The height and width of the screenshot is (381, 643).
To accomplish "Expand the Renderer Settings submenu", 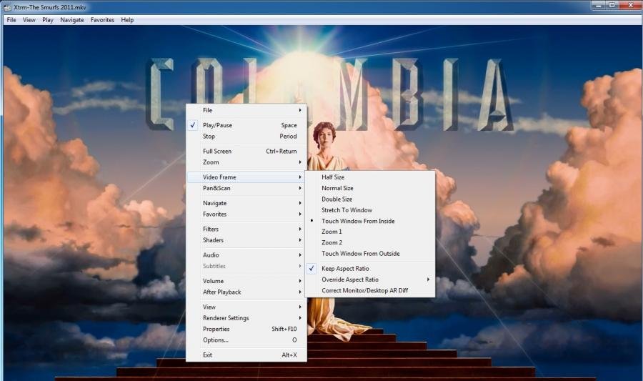I will 246,318.
